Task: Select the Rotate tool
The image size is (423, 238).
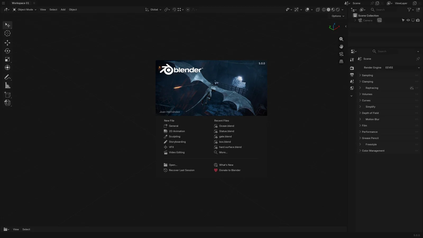Action: point(7,51)
